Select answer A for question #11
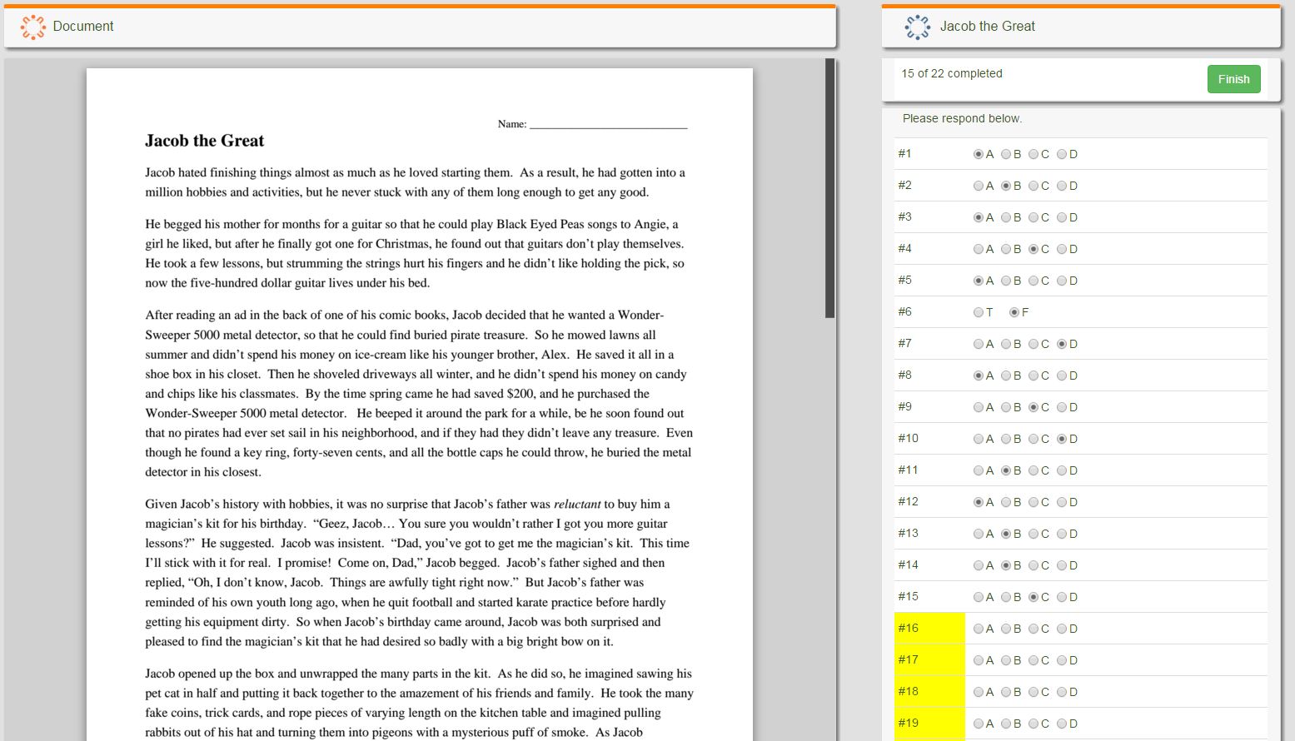Image resolution: width=1295 pixels, height=741 pixels. tap(979, 470)
